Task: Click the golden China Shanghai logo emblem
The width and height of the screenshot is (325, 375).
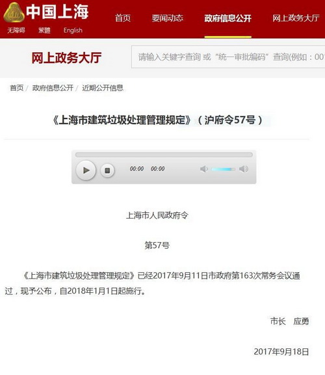Action: [x=14, y=12]
